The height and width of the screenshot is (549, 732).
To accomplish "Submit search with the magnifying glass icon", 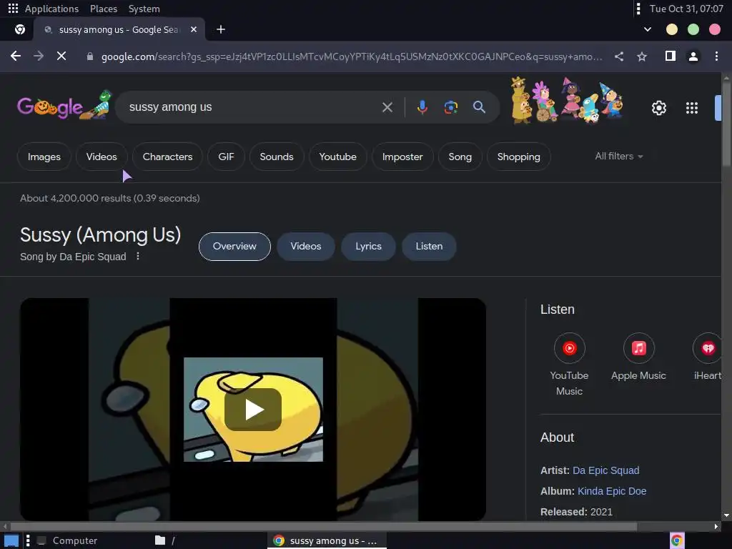I will click(x=479, y=107).
